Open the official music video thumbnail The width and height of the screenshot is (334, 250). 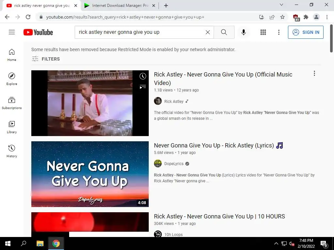[90, 103]
